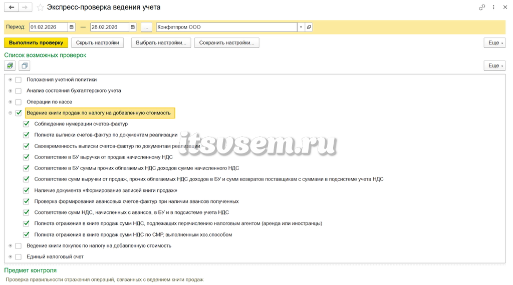Uncheck Соблюдение нумерации счетов-фактур
The width and height of the screenshot is (513, 285).
pyautogui.click(x=26, y=123)
